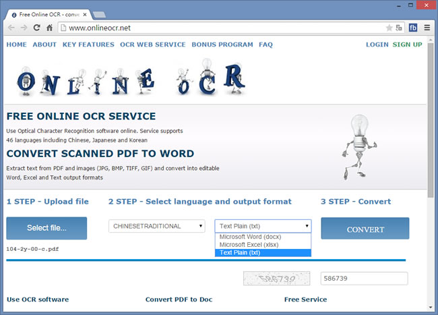The width and height of the screenshot is (438, 315).
Task: Click the 2 STEP - Select language and output format heading
Action: coord(200,202)
